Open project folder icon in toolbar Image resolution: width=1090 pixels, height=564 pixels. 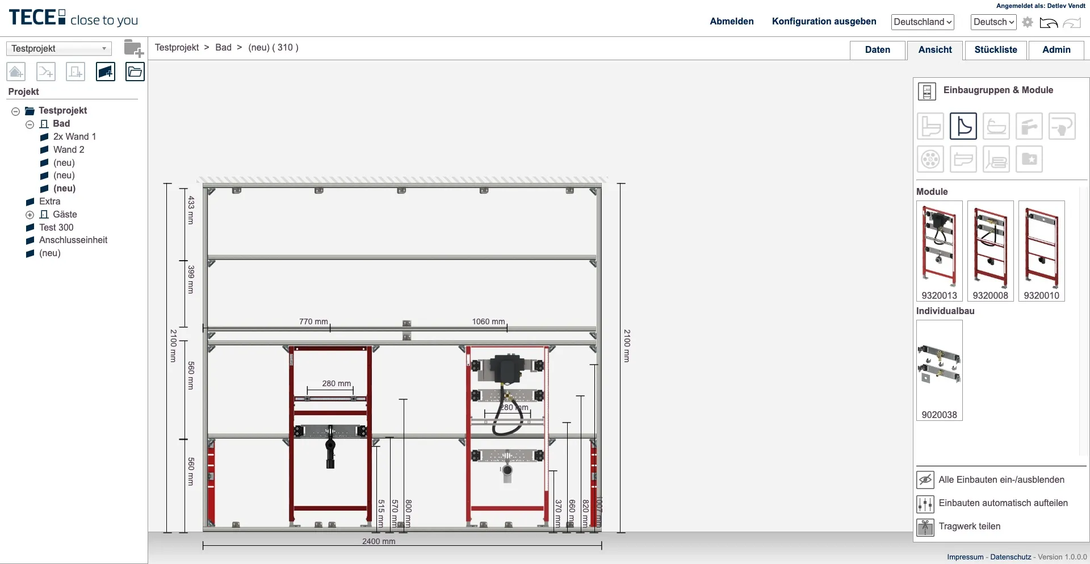135,72
